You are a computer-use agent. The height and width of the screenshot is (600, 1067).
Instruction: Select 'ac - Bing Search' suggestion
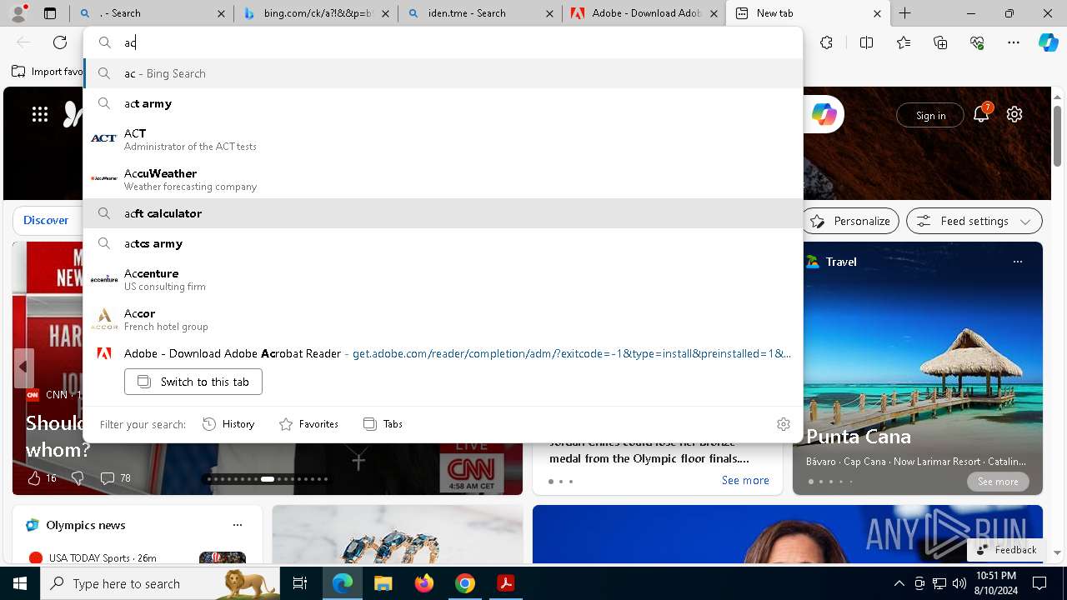443,73
